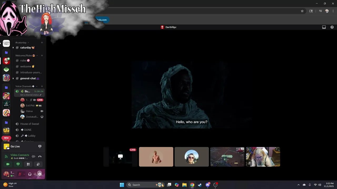Collapse the Voice Channels category
The width and height of the screenshot is (337, 189).
pos(26,86)
